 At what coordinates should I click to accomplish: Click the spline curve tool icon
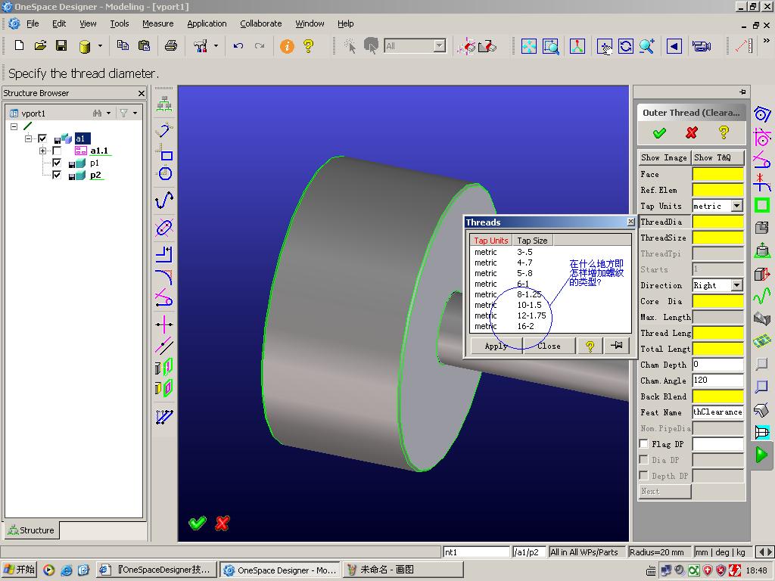coord(164,200)
